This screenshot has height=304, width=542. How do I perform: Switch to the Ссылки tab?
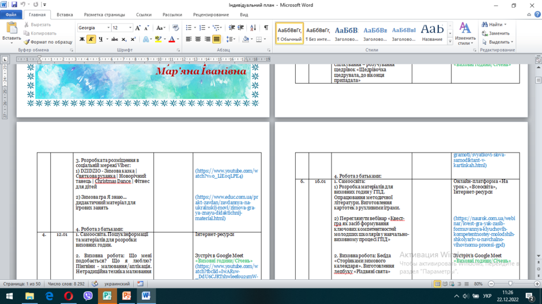pyautogui.click(x=144, y=15)
